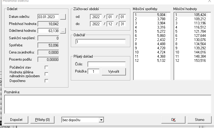
Task: Confirm with the OK button
Action: click(174, 120)
